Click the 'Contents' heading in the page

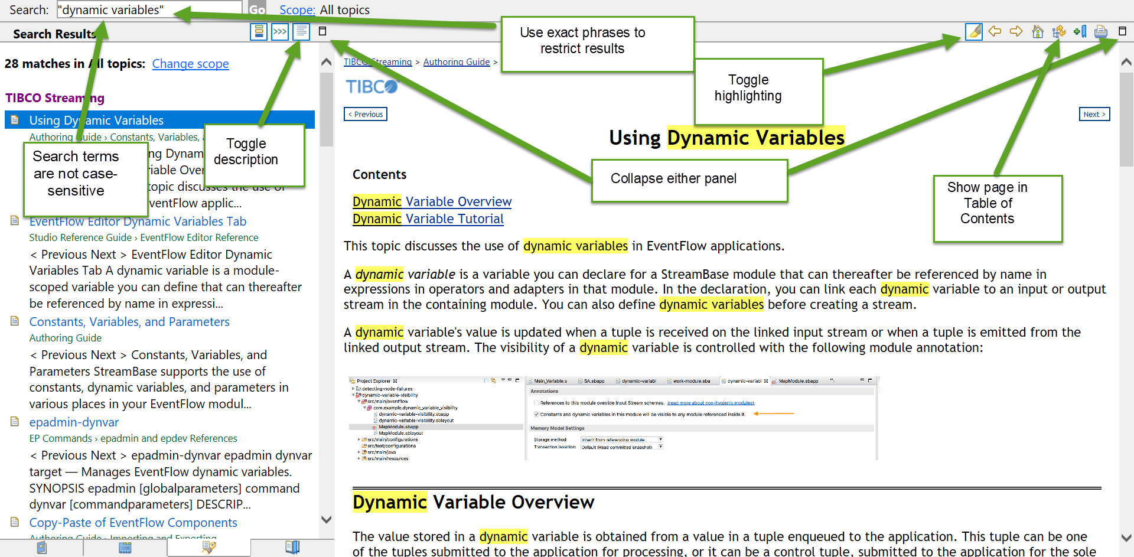pos(379,175)
